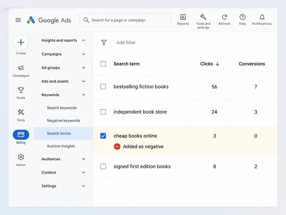Sort by the Conversions column header

[252, 64]
